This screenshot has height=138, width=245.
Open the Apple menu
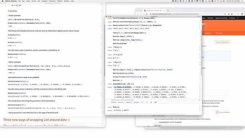pos(3,1)
